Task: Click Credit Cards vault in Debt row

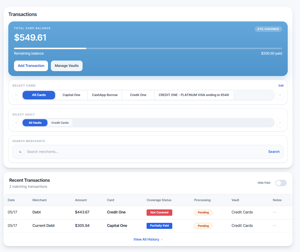Action: coord(242,212)
